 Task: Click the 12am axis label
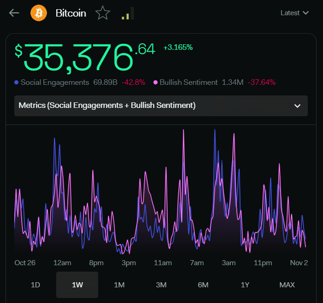[62, 263]
